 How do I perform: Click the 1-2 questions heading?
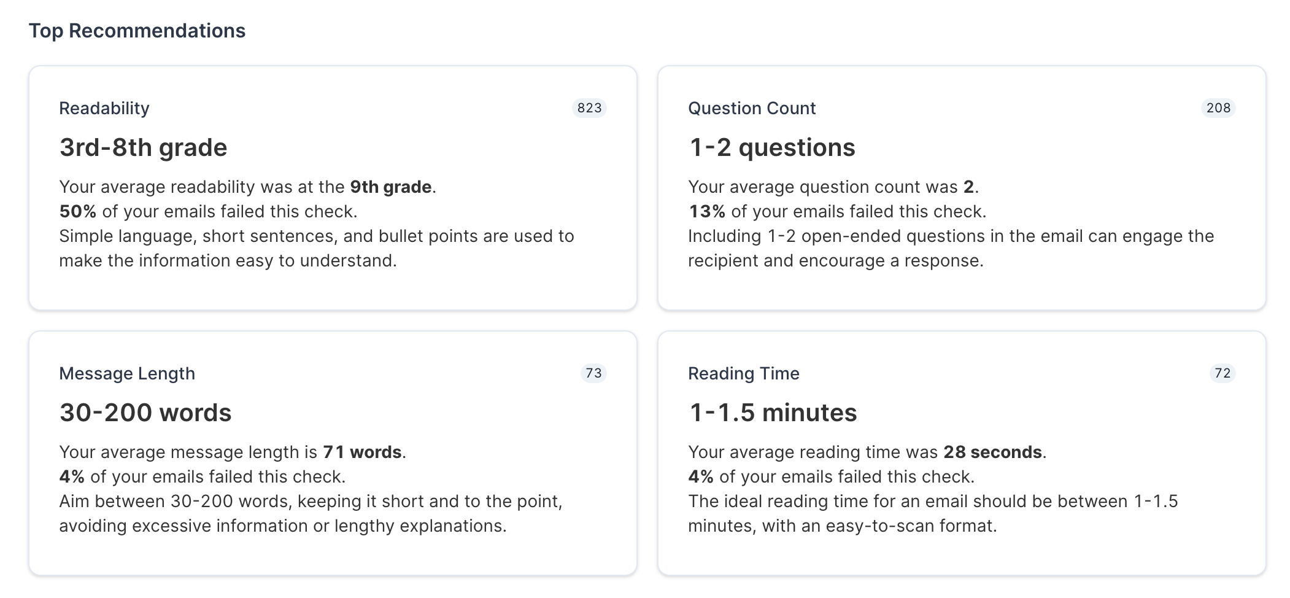pos(772,147)
